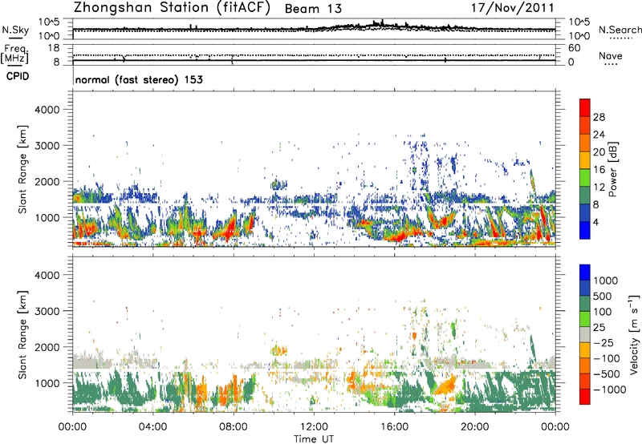Click the 'Nave' legend label
Viewport: 642px width, 444px height.
611,55
